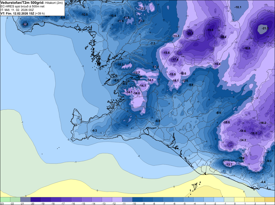The width and height of the screenshot is (275, 205).
Task: Select the -16.2 temperature value
Action: 263,123
